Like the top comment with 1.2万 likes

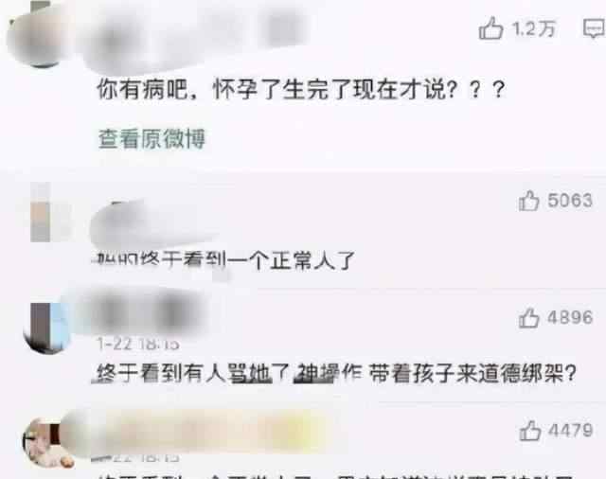[x=490, y=28]
